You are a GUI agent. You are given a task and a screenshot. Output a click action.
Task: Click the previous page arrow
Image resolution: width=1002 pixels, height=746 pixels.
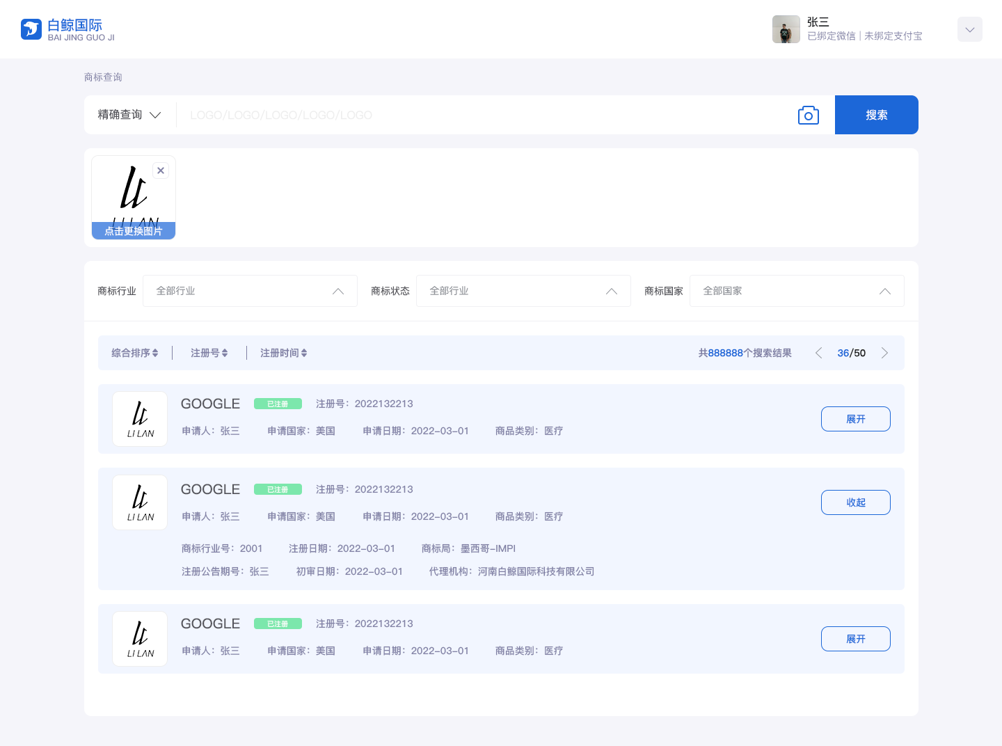(x=818, y=353)
